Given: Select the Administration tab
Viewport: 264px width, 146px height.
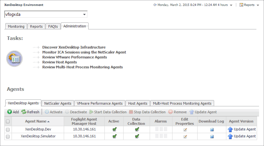Looking at the screenshot, I should [x=75, y=26].
